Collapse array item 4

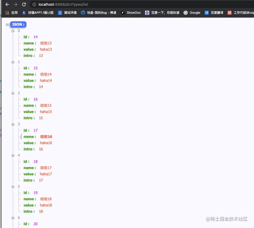coord(13,156)
